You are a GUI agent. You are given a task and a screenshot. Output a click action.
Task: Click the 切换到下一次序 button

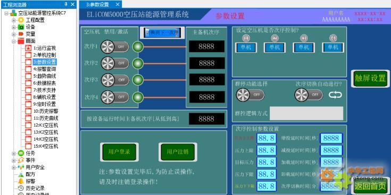pos(162,32)
